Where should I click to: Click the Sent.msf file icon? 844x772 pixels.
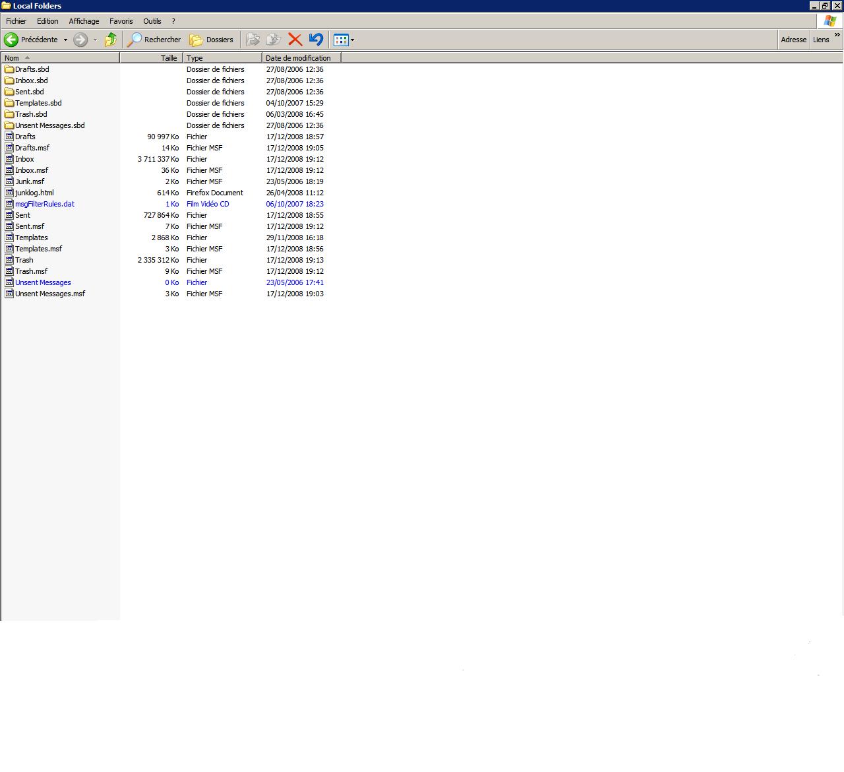pos(9,226)
